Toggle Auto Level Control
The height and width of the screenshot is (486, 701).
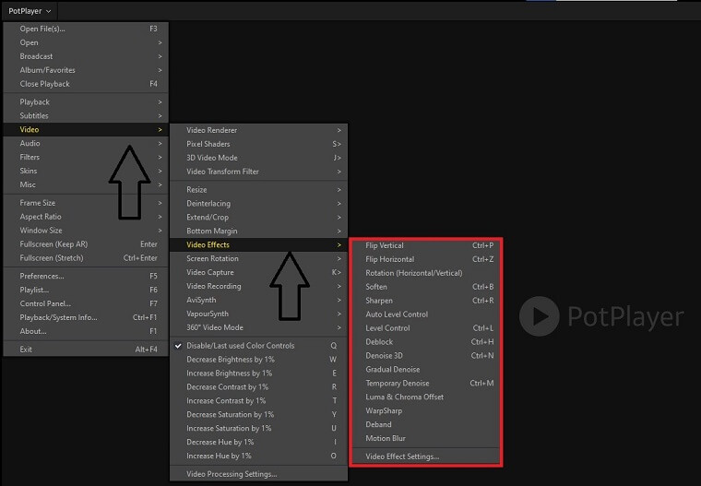426,314
